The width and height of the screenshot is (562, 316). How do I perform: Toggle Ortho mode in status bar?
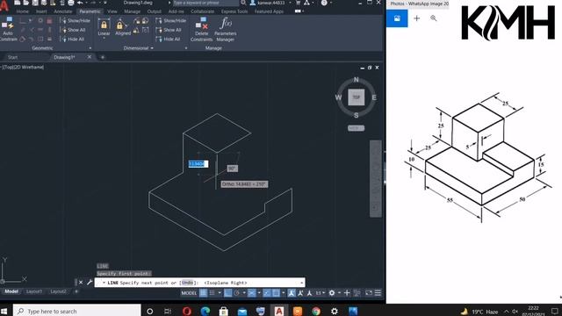click(228, 293)
